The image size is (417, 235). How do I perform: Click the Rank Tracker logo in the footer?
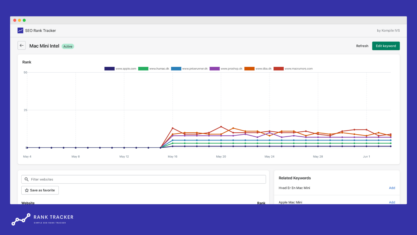coord(42,219)
